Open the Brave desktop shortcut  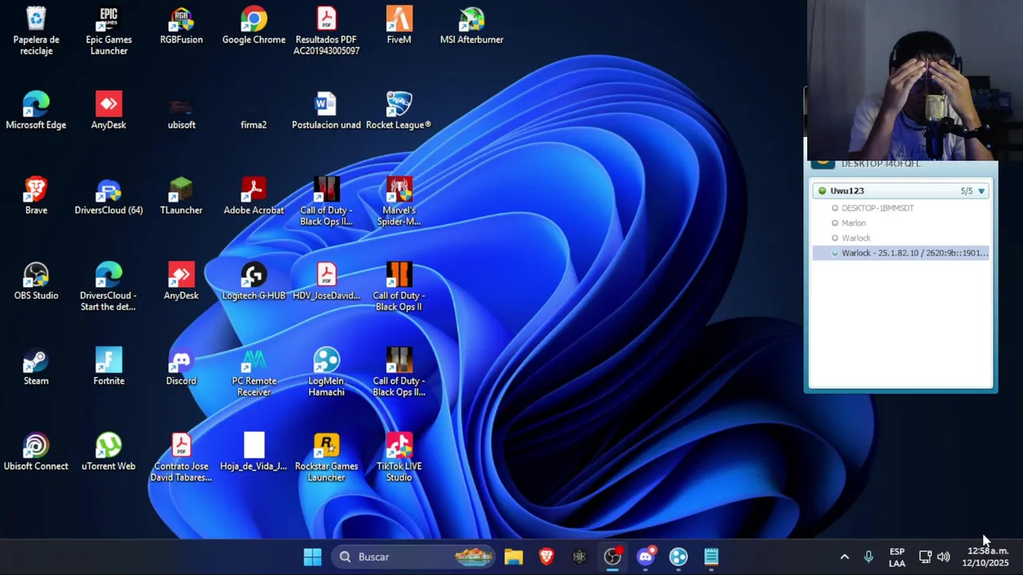pos(36,196)
